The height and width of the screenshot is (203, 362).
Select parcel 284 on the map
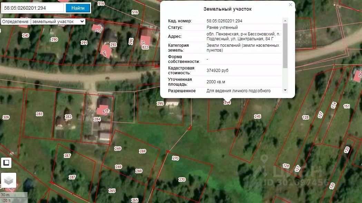[97, 119]
